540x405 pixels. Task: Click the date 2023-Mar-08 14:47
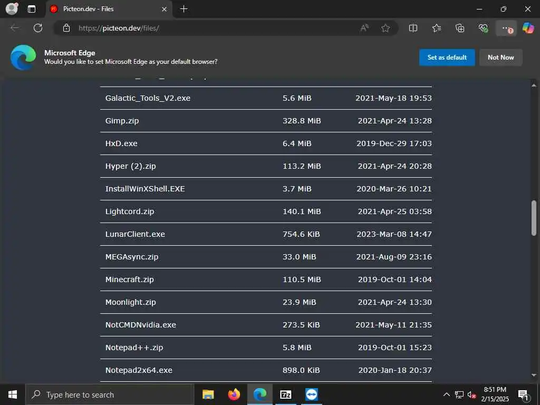394,234
